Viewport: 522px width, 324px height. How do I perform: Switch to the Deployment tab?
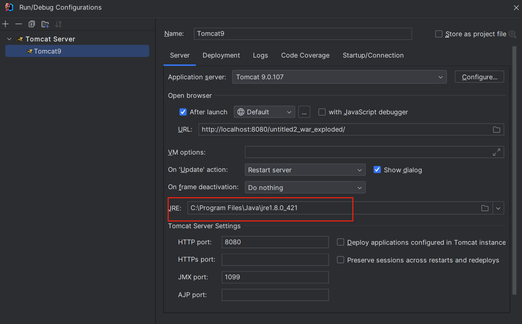[x=221, y=56]
